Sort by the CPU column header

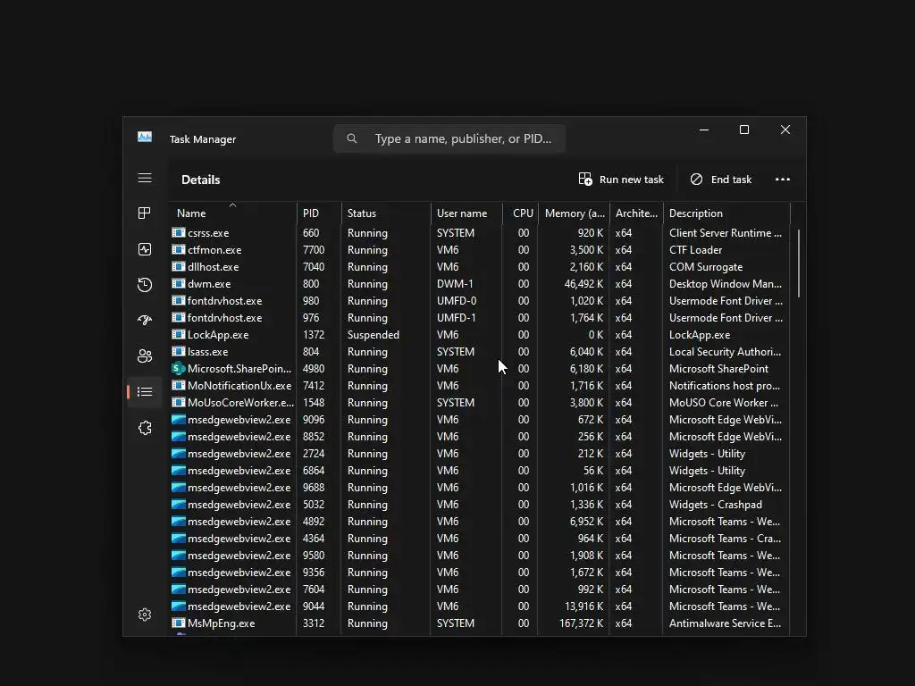[x=523, y=213]
